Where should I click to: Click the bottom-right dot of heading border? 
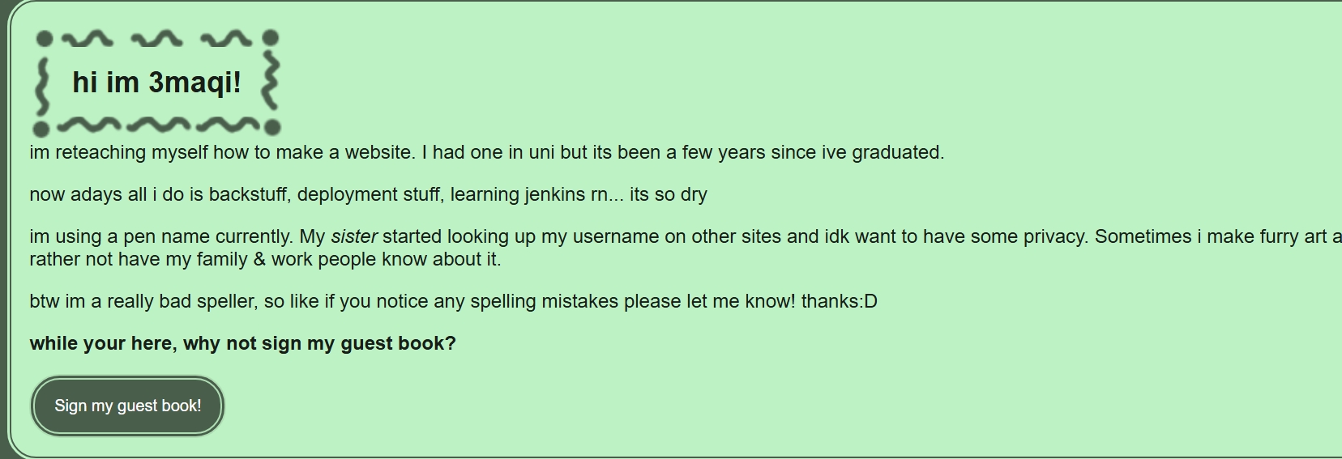point(272,127)
